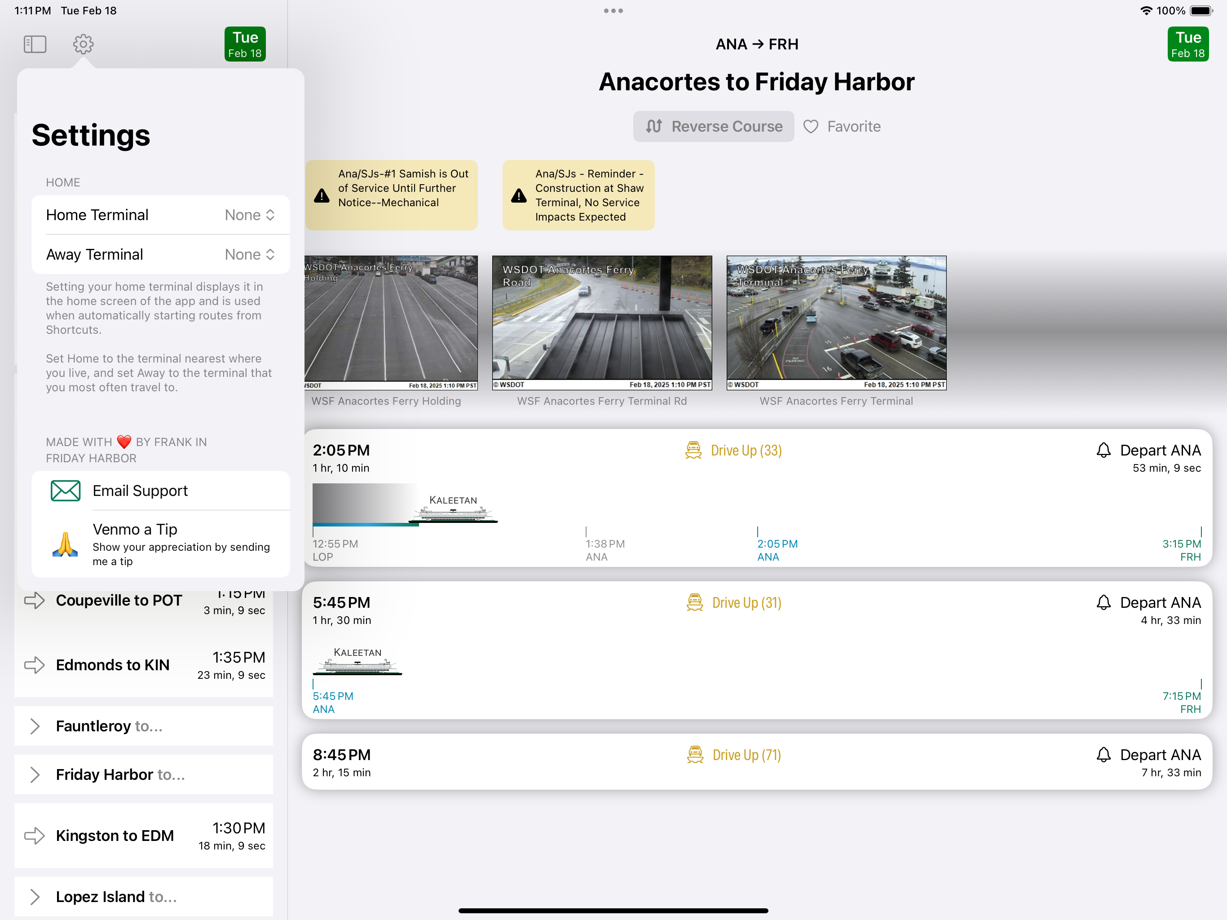Expand Fauntleroy to... routes
The width and height of the screenshot is (1227, 920).
tap(144, 726)
